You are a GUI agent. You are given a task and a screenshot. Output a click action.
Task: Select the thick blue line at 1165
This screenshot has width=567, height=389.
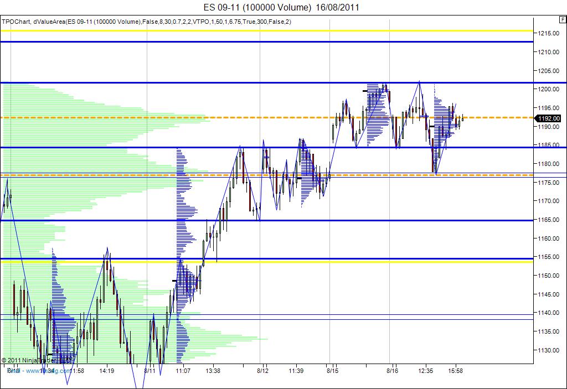point(267,221)
